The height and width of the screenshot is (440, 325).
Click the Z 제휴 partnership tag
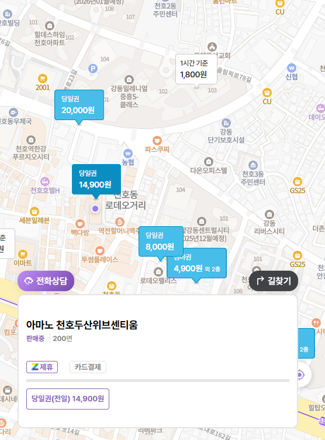42,367
